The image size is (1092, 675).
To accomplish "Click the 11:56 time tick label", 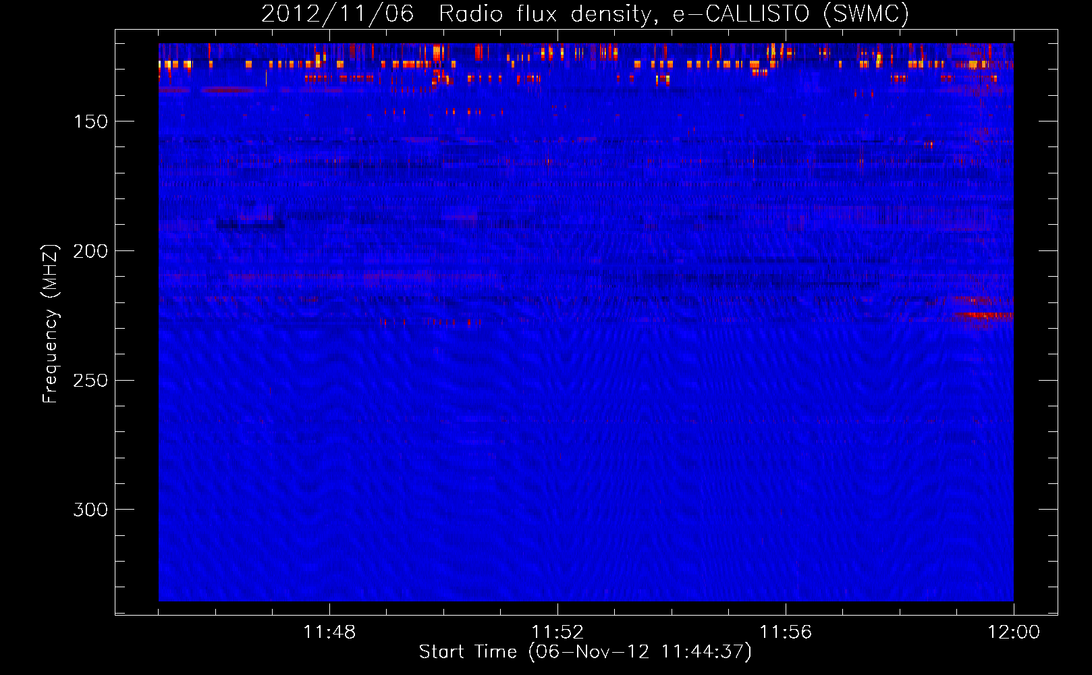I will 786,632.
